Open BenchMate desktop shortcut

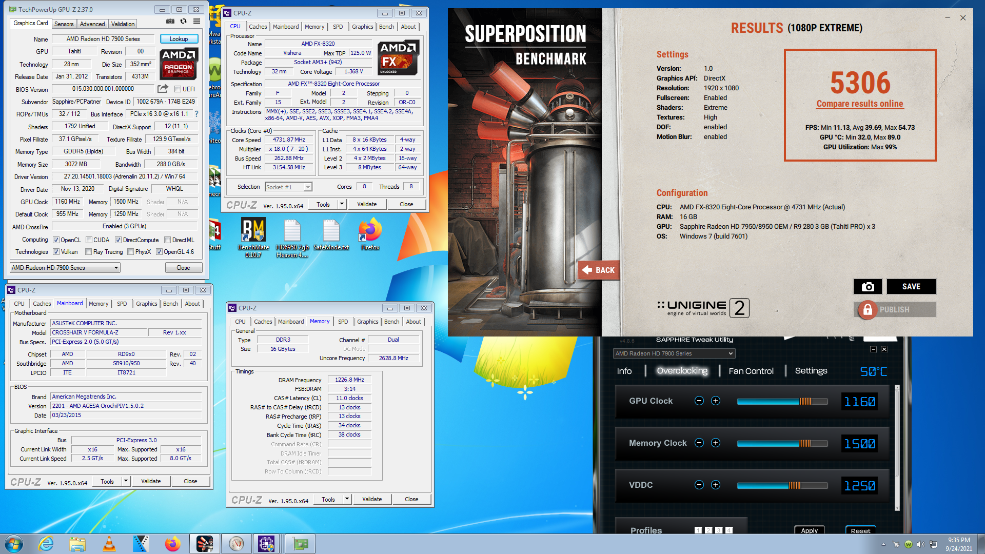tap(253, 237)
